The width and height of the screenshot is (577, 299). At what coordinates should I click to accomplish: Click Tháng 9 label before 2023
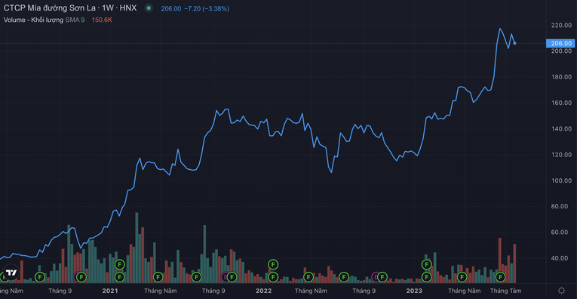(x=364, y=291)
